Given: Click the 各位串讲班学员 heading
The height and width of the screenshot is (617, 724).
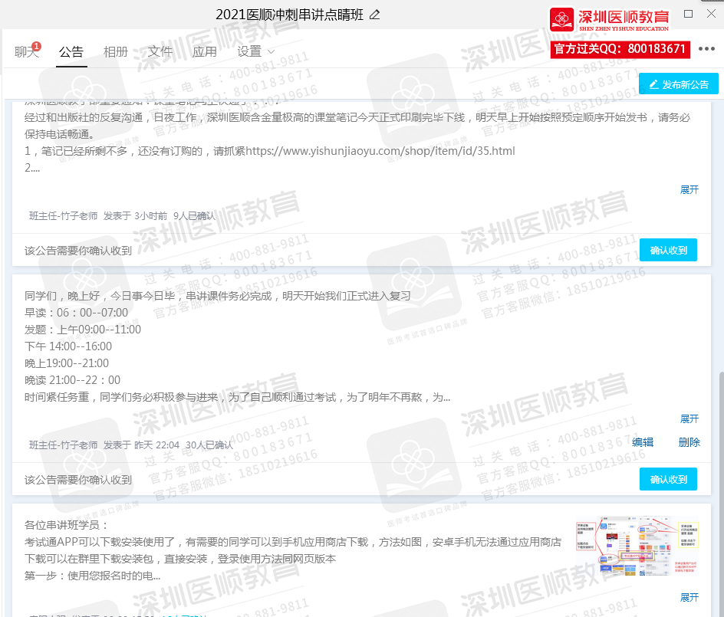Looking at the screenshot, I should (66, 525).
